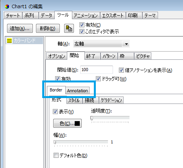The image size is (183, 168).
Task: Select the カラーバンド item icon in list
Action: pos(9,41)
